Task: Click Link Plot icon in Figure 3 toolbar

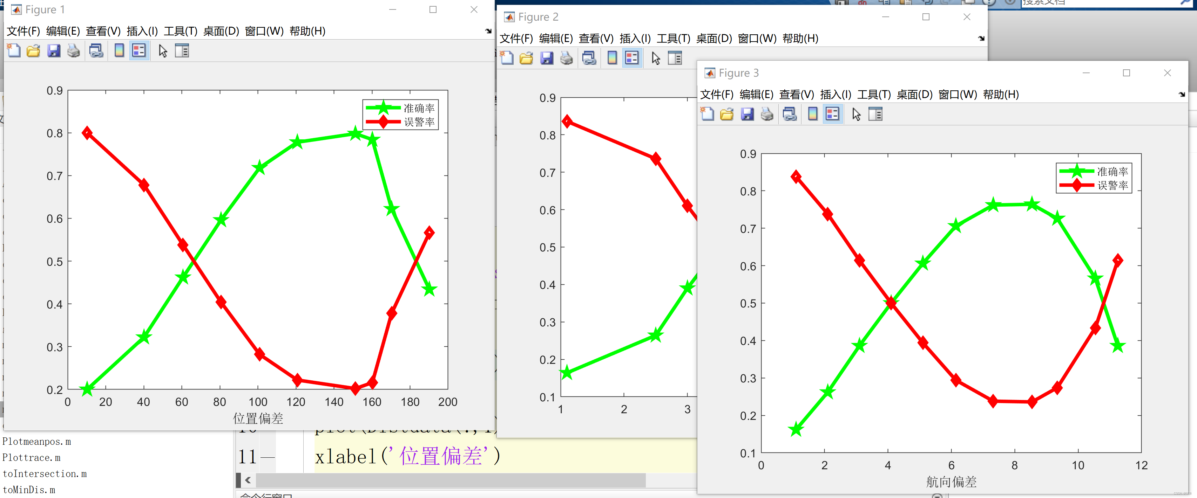Action: [790, 114]
